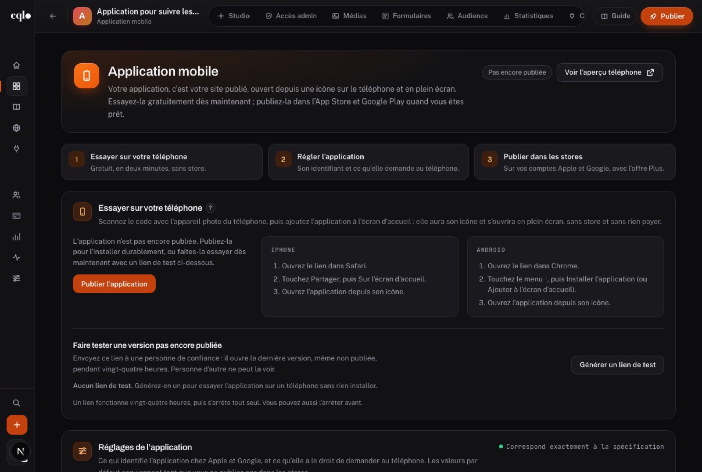
Task: Click Faire tester une version pas encore publiée
Action: pos(147,346)
